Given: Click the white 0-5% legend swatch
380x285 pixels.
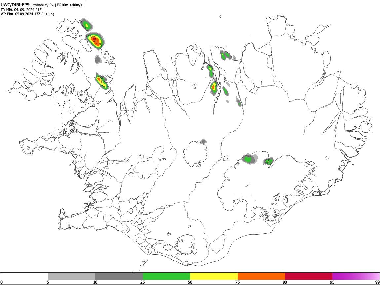Looking at the screenshot, I should (x=24, y=276).
